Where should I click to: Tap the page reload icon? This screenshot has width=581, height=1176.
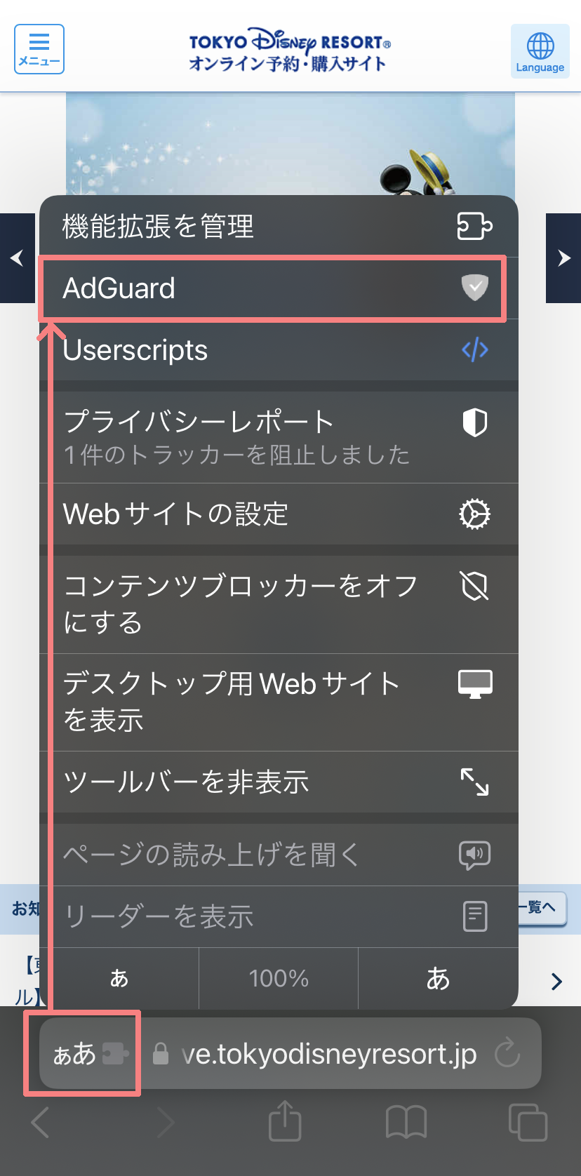point(507,1054)
